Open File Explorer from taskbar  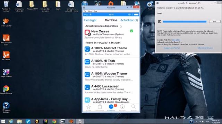tap(19, 121)
